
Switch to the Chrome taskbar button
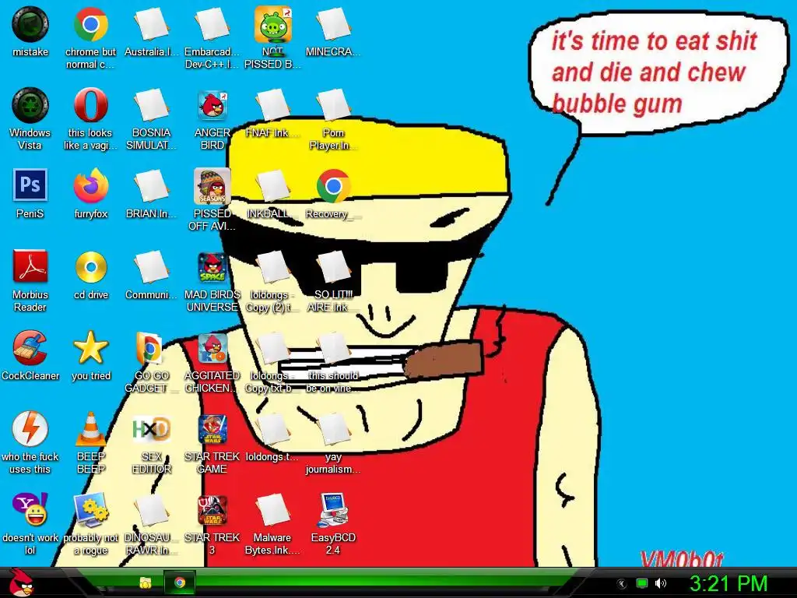pos(180,582)
